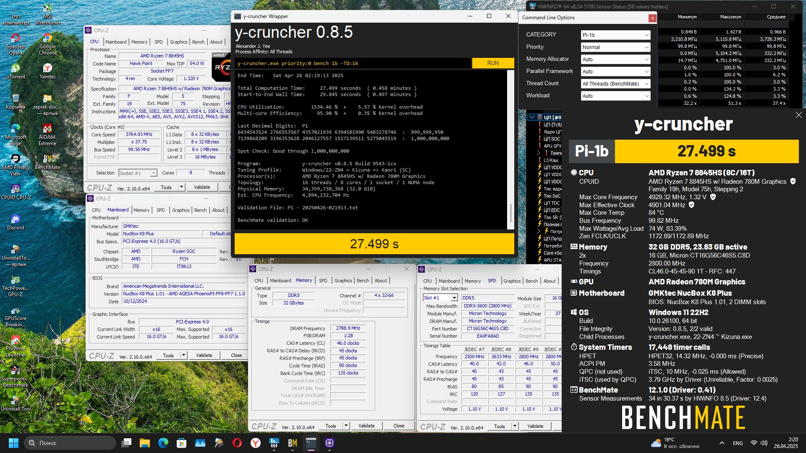Viewport: 806px width, 453px height.
Task: Open the Recycle Bin (Корзина) icon
Action: click(16, 101)
